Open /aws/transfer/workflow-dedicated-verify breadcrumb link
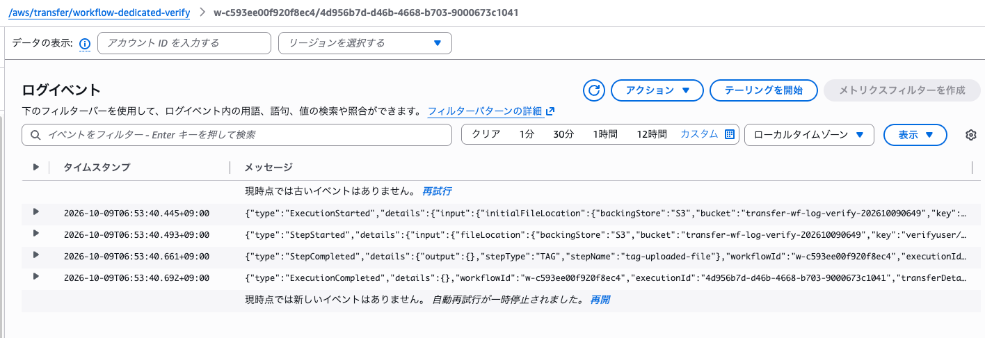This screenshot has height=338, width=985. pyautogui.click(x=99, y=13)
